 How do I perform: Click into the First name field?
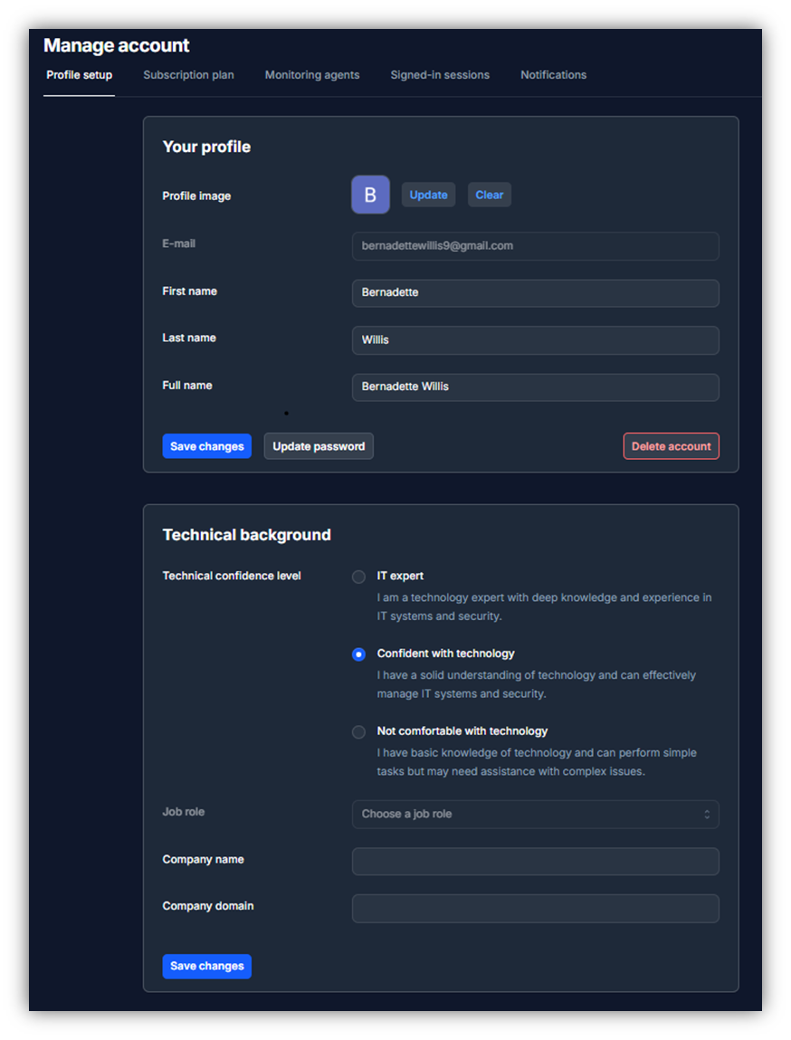(x=535, y=293)
